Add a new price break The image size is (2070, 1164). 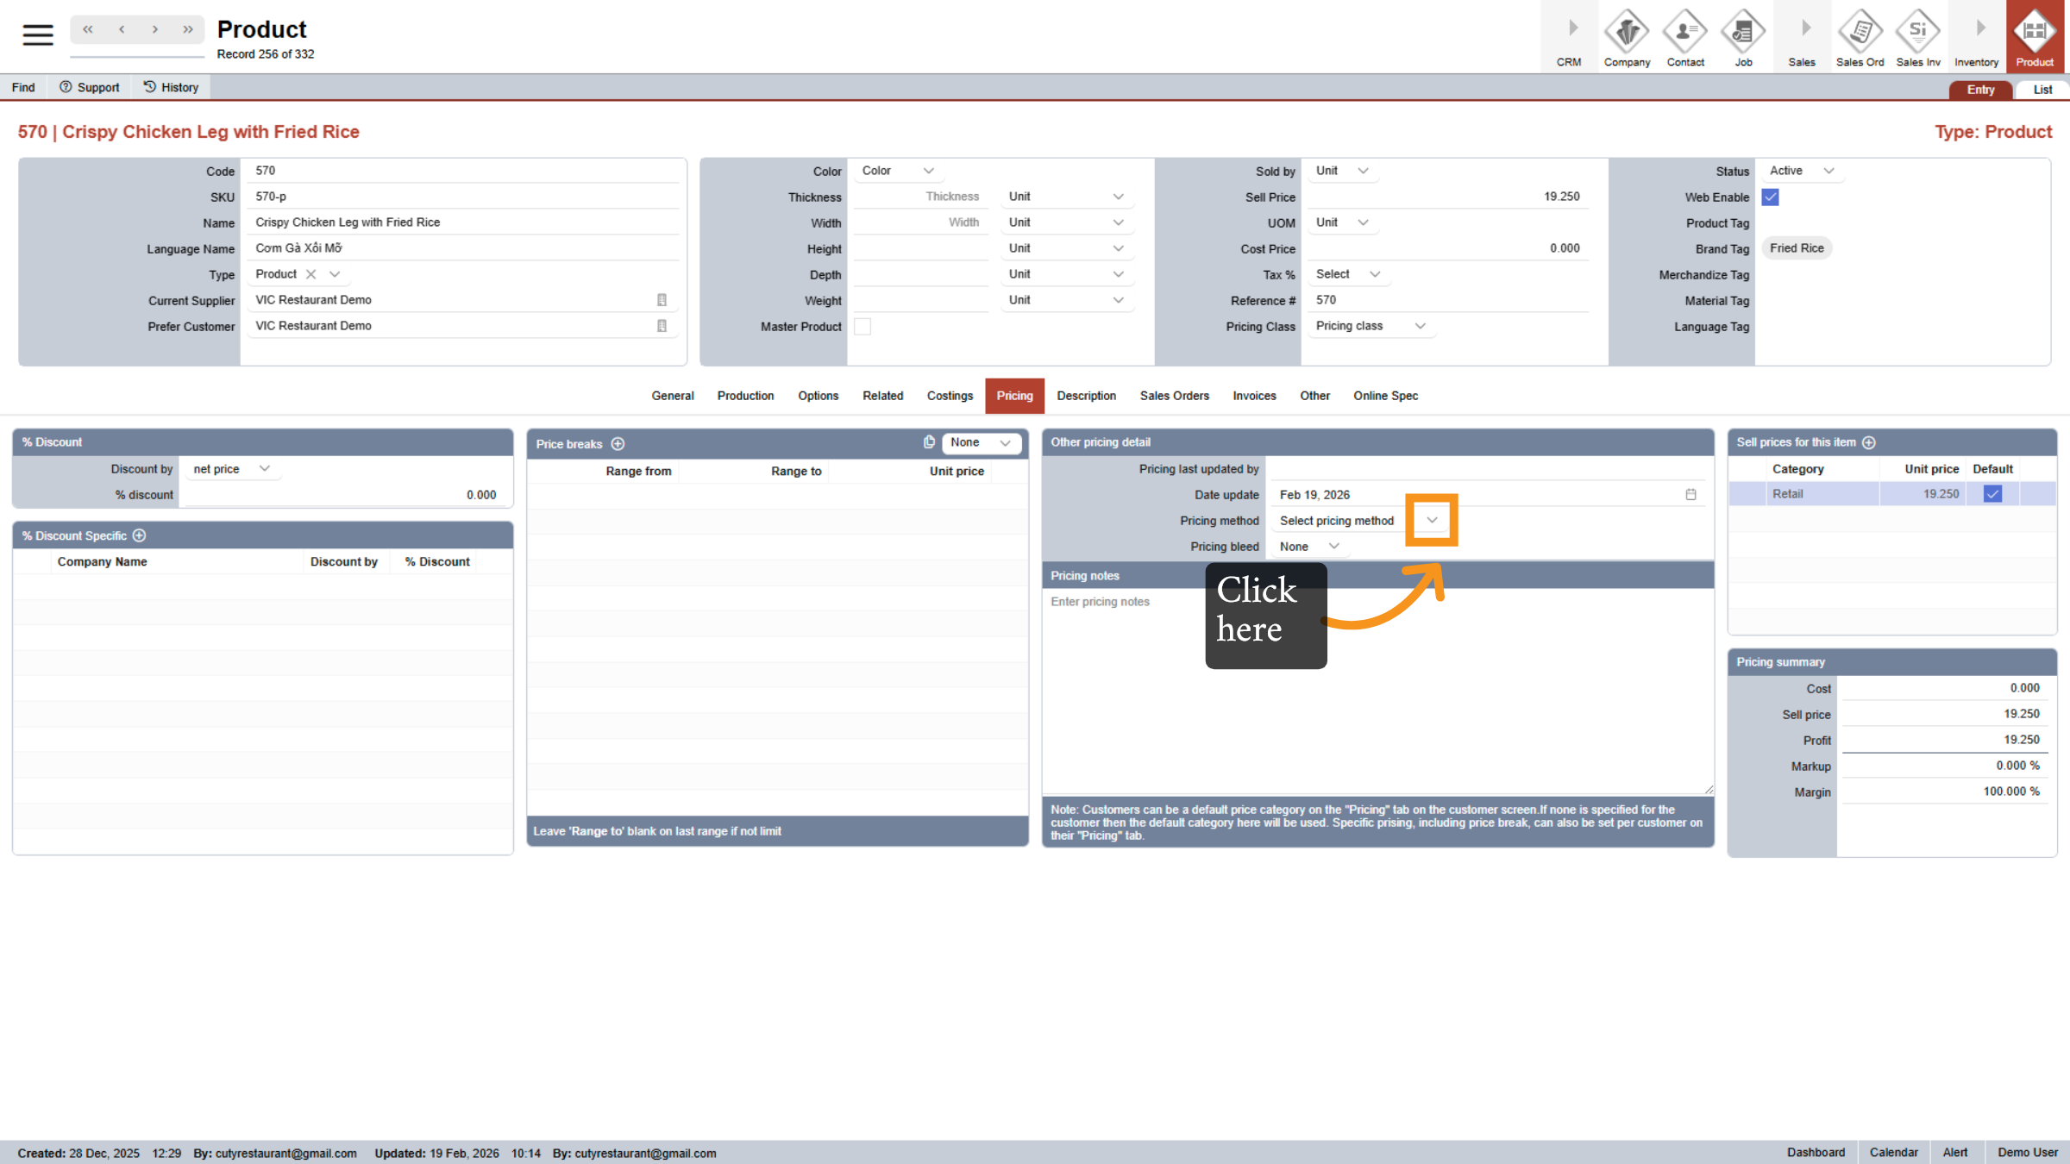click(618, 444)
